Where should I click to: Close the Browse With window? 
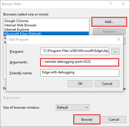[x=123, y=4]
